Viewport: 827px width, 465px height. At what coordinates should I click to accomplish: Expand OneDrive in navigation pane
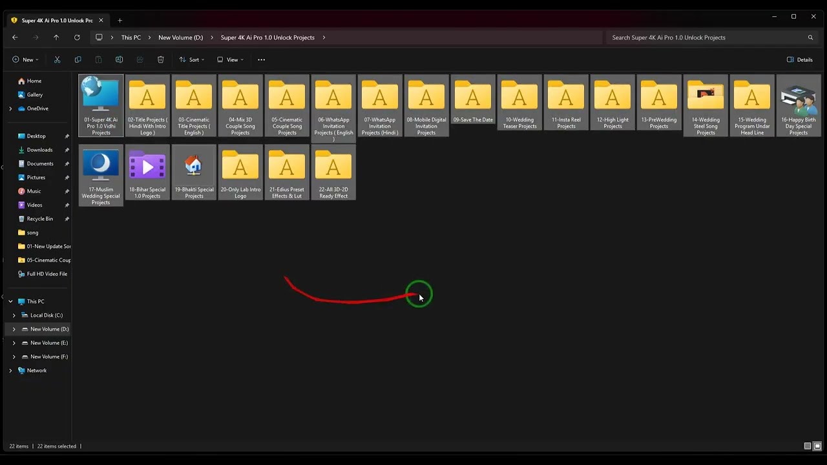tap(10, 108)
